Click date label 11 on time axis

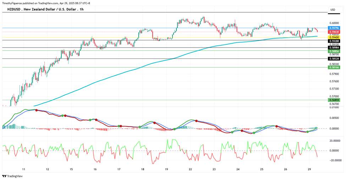click(24, 169)
